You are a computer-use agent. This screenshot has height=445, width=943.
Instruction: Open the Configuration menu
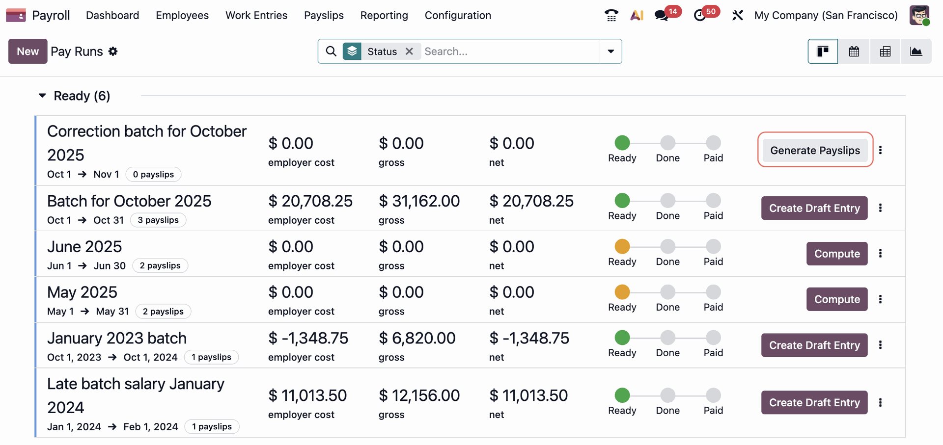pos(458,16)
